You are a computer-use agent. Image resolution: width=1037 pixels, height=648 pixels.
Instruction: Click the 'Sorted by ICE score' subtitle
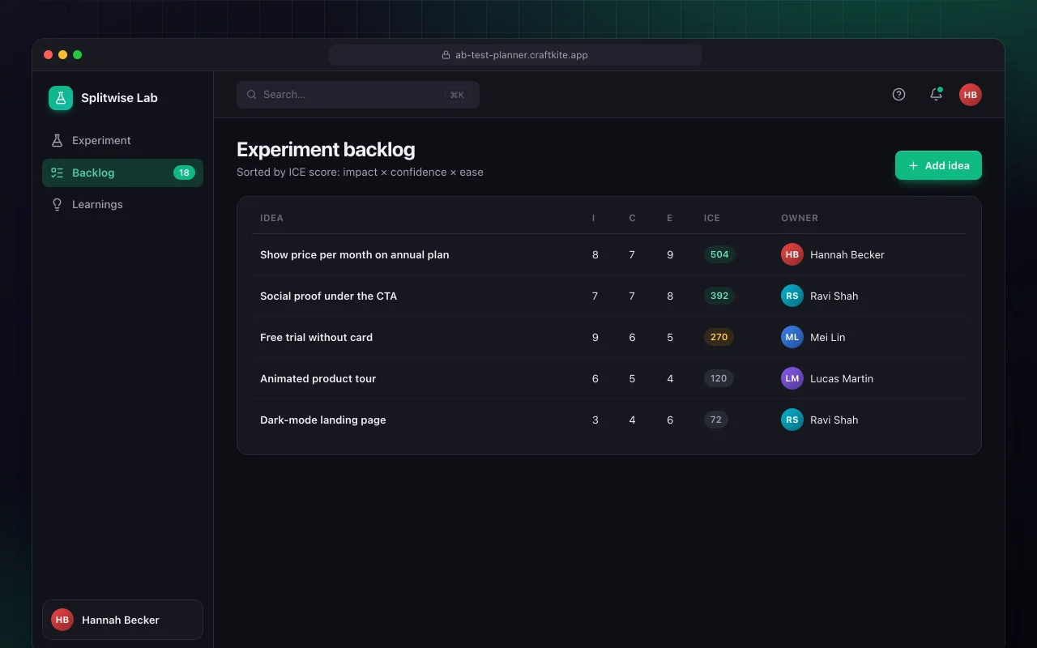[x=360, y=172]
